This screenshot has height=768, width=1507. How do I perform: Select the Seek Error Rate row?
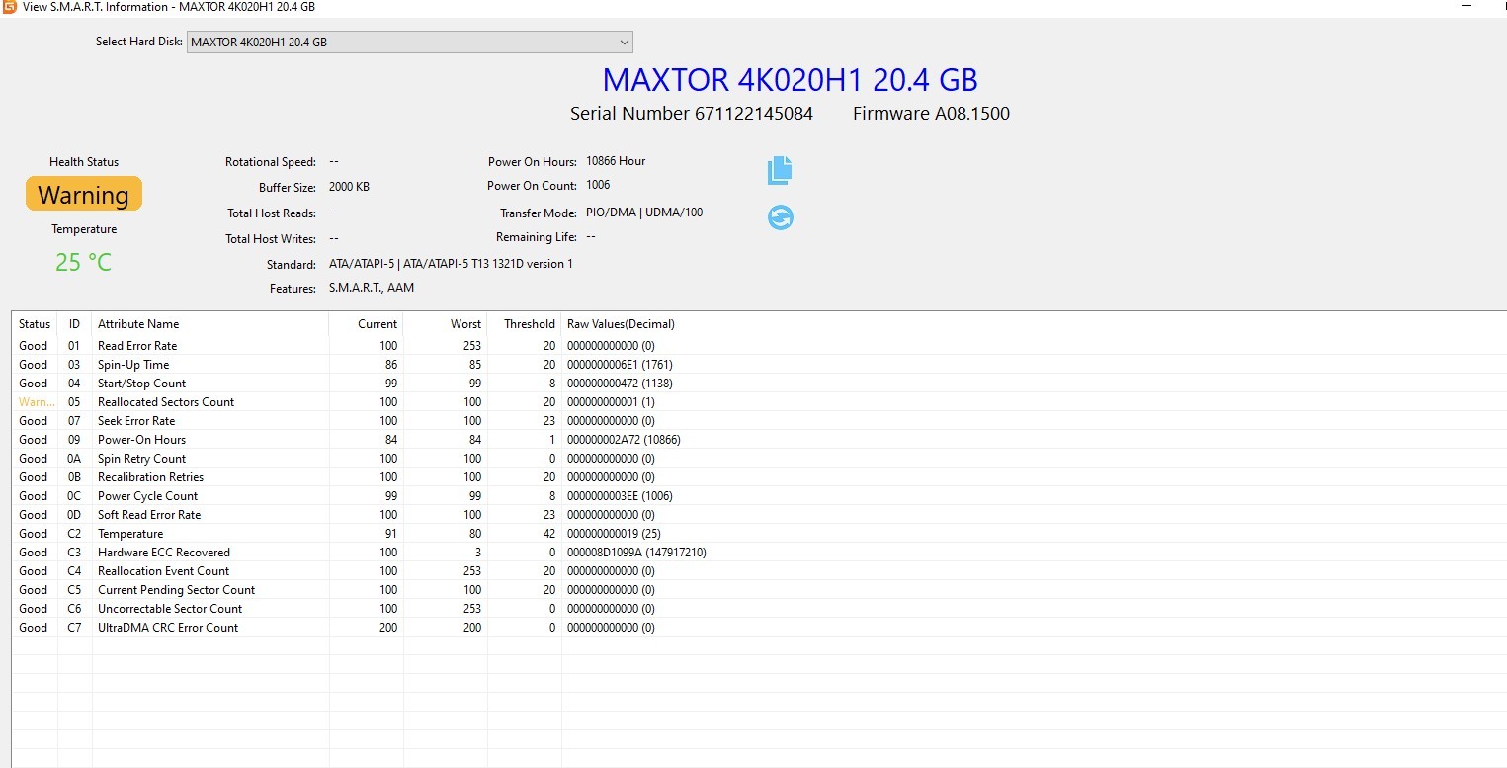tap(759, 421)
